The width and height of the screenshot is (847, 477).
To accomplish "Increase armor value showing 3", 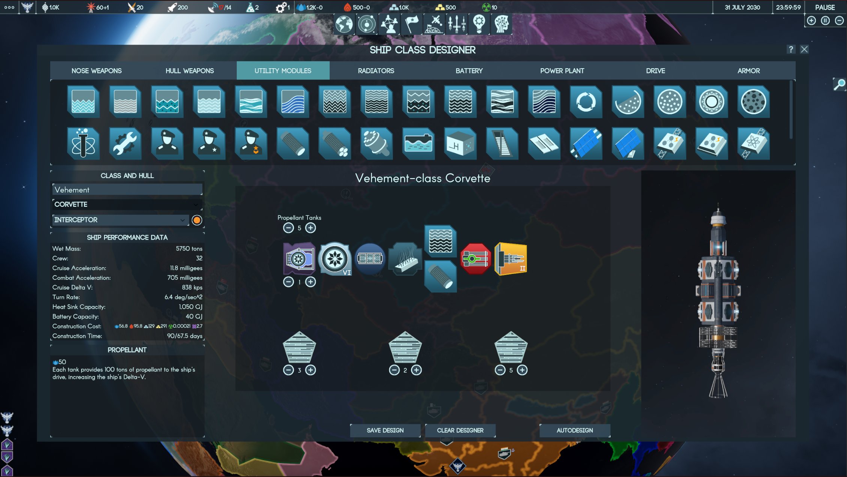I will pos(311,370).
